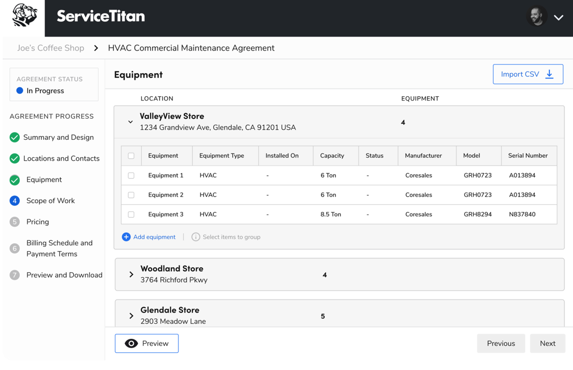573x370 pixels.
Task: Click the step 6 number badge
Action: [x=15, y=248]
